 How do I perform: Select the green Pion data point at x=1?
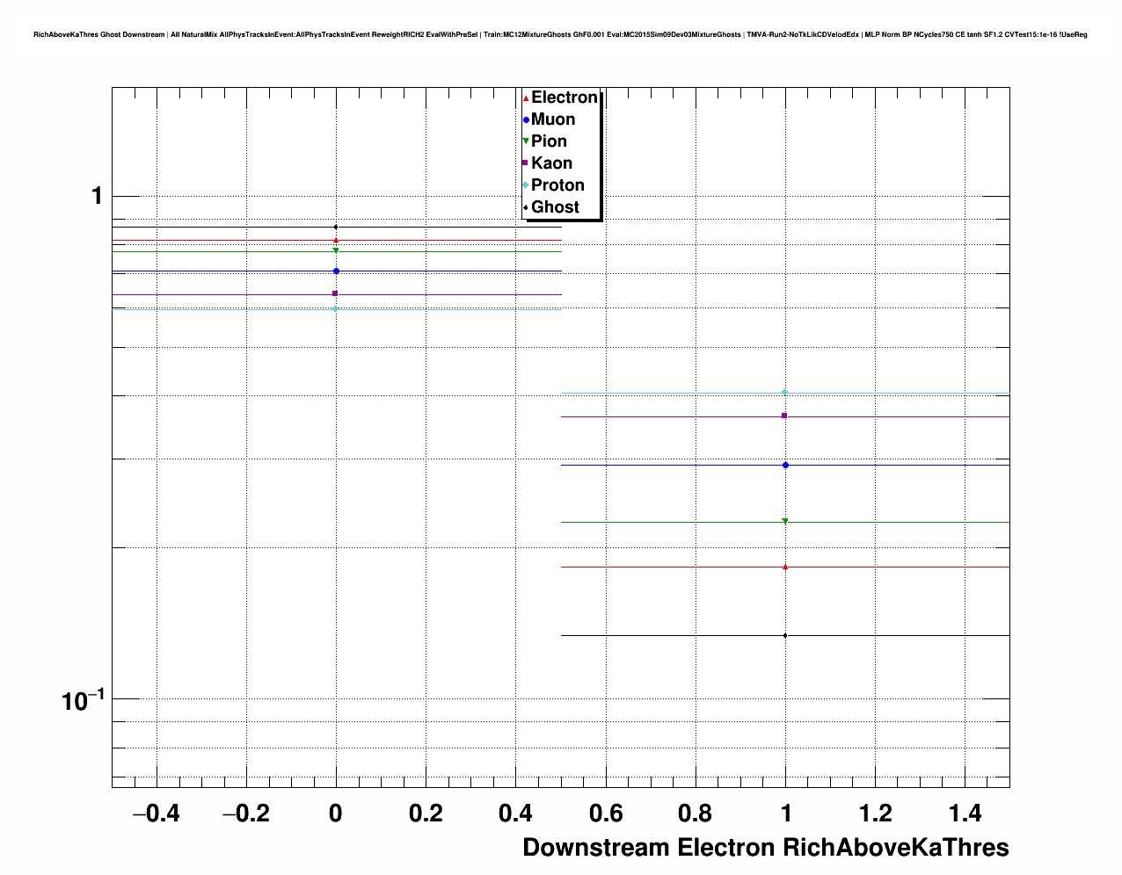[785, 521]
